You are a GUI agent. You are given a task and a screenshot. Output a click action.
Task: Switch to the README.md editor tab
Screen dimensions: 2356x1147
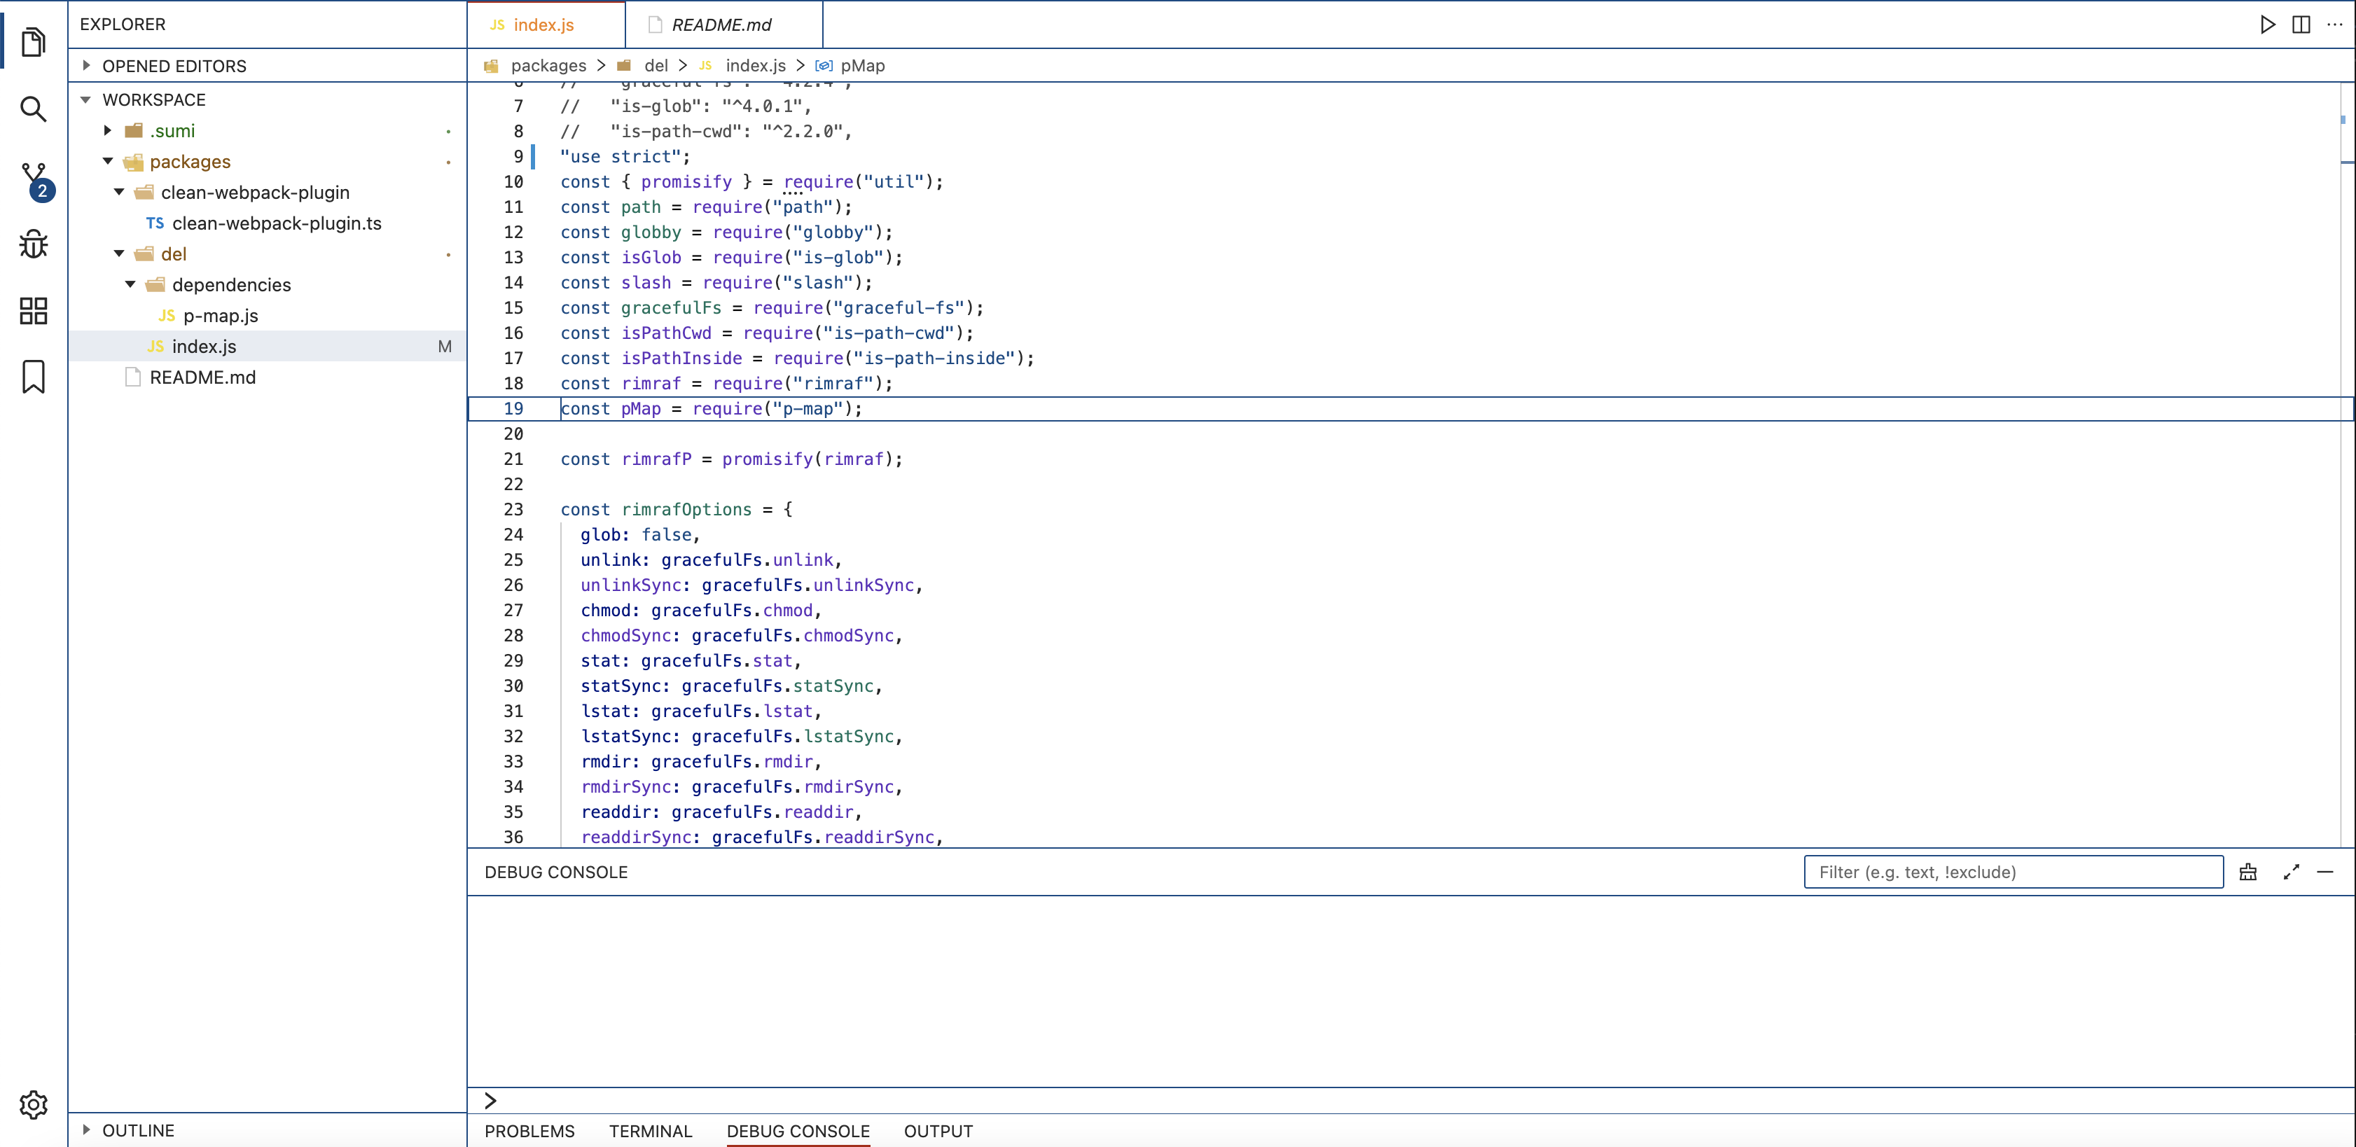tap(724, 25)
